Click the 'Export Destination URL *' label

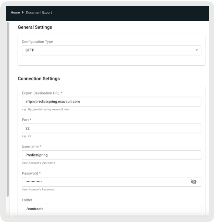point(42,93)
